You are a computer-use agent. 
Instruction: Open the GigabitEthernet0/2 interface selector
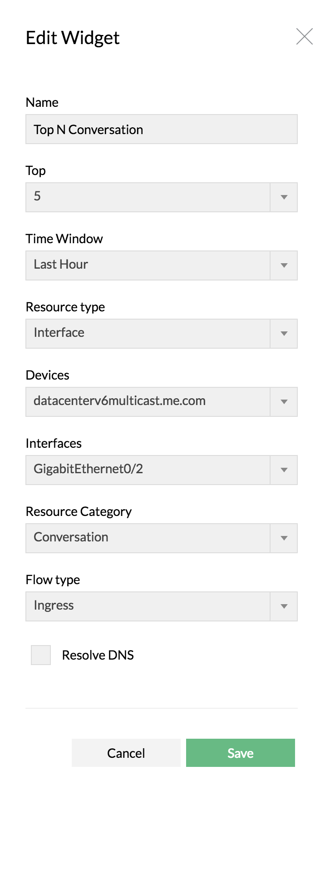[x=148, y=470]
